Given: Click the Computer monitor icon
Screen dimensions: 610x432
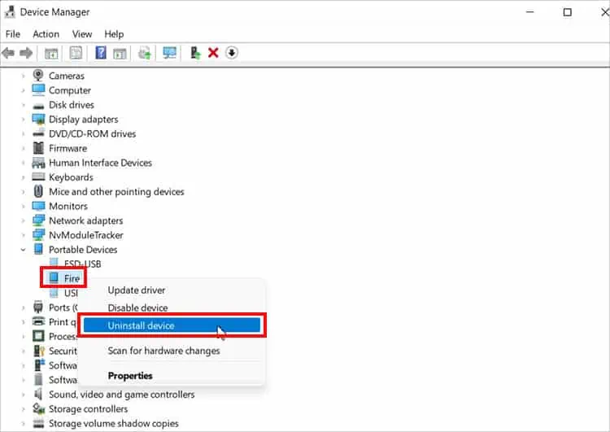Looking at the screenshot, I should pyautogui.click(x=38, y=90).
